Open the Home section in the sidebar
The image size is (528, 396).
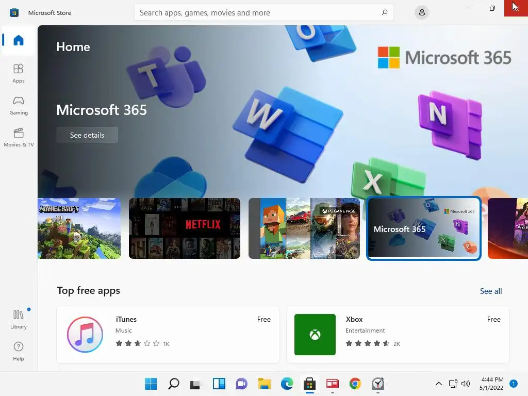point(19,40)
